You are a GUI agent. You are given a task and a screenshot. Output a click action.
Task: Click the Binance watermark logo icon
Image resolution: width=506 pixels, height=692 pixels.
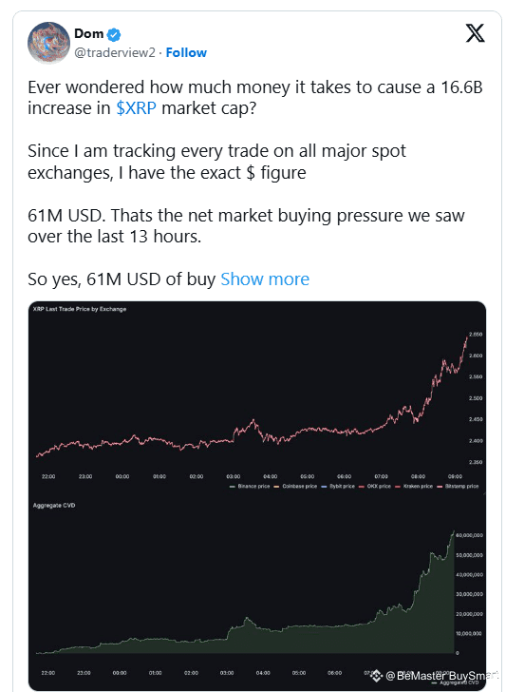pyautogui.click(x=376, y=675)
